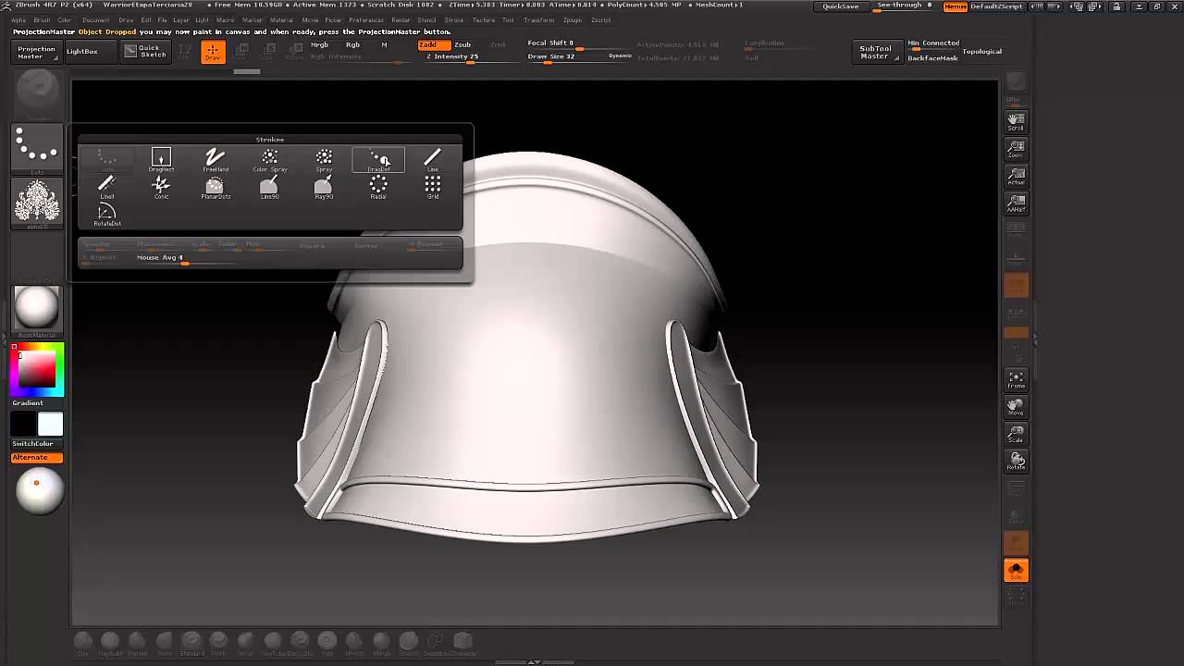
Task: Open Projection Master
Action: [37, 53]
